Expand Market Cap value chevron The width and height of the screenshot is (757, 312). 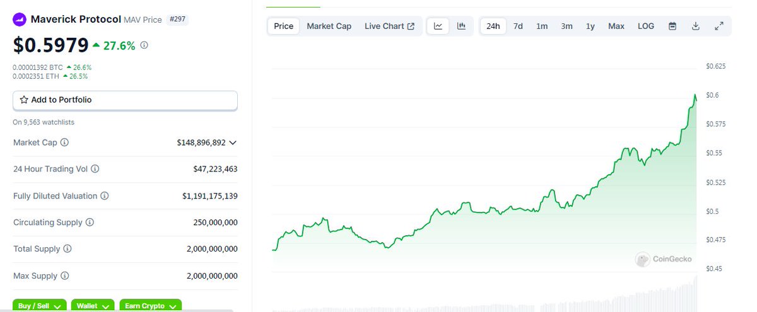pos(233,142)
